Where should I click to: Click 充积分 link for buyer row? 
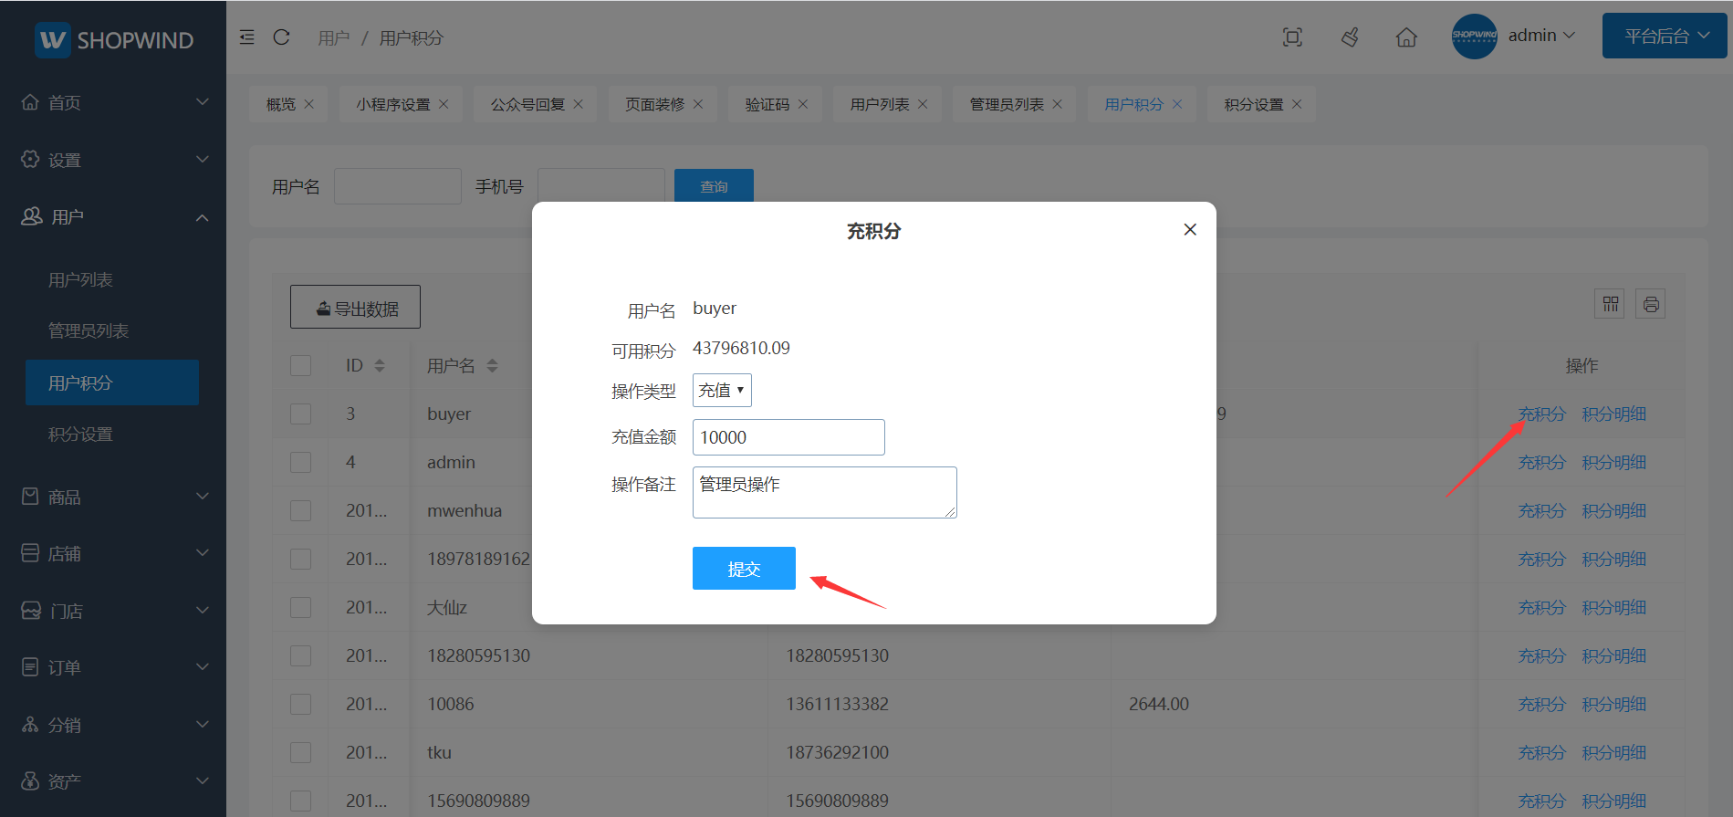pos(1541,414)
